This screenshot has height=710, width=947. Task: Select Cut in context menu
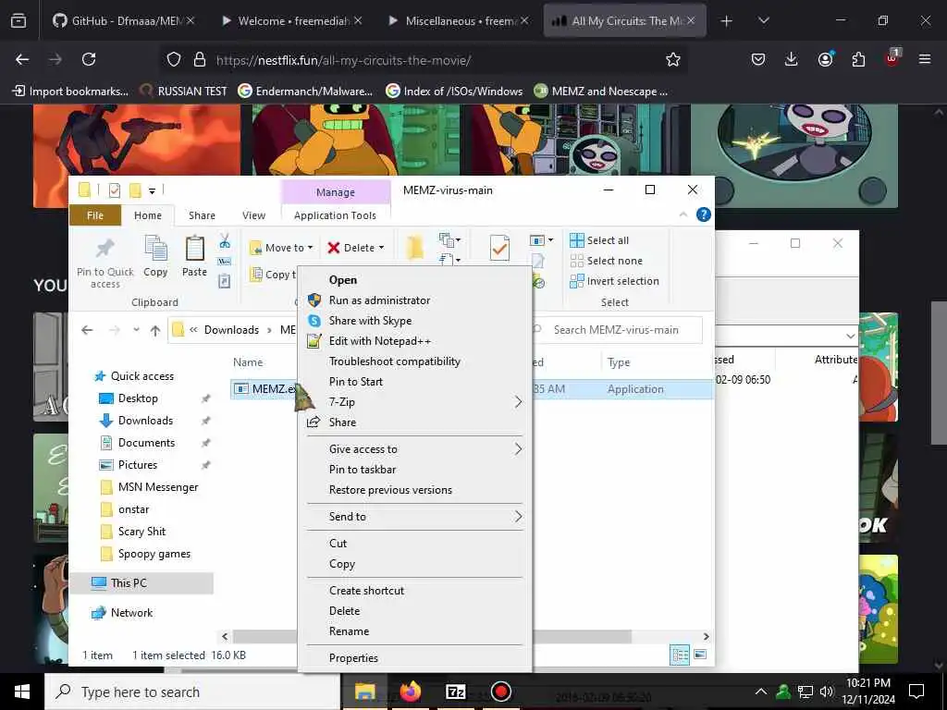[338, 544]
